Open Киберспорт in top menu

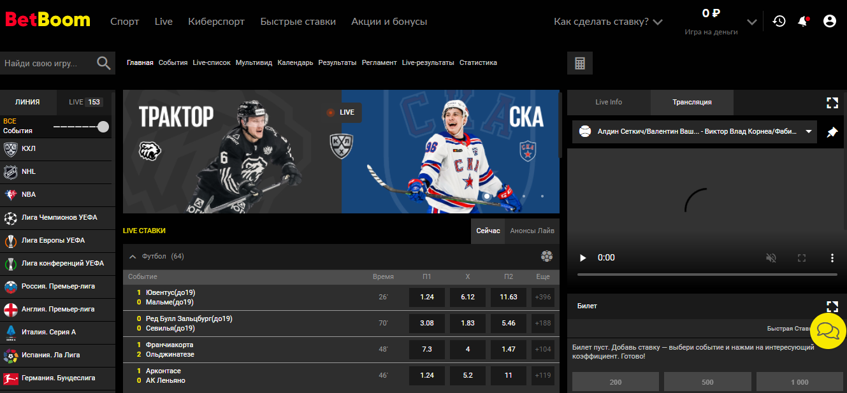click(x=217, y=22)
